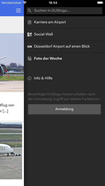Click the Karriere am Airport document icon
Image resolution: width=105 pixels, height=186 pixels.
[29, 22]
